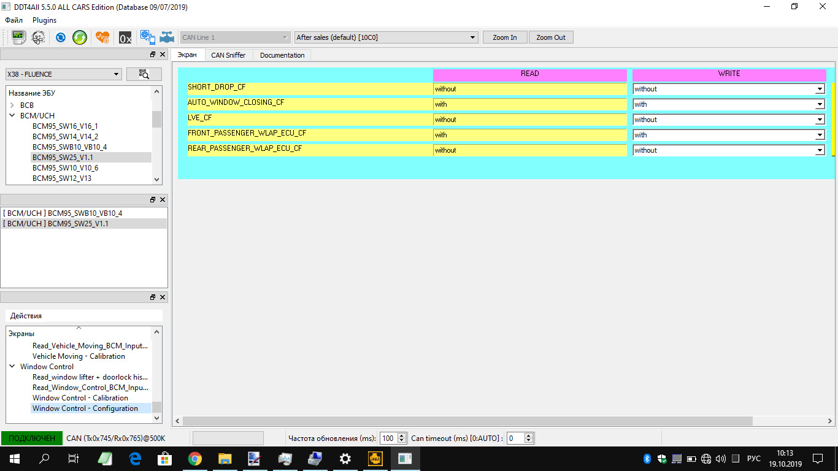Open File Explorer from the taskbar
Image resolution: width=838 pixels, height=471 pixels.
click(x=225, y=458)
